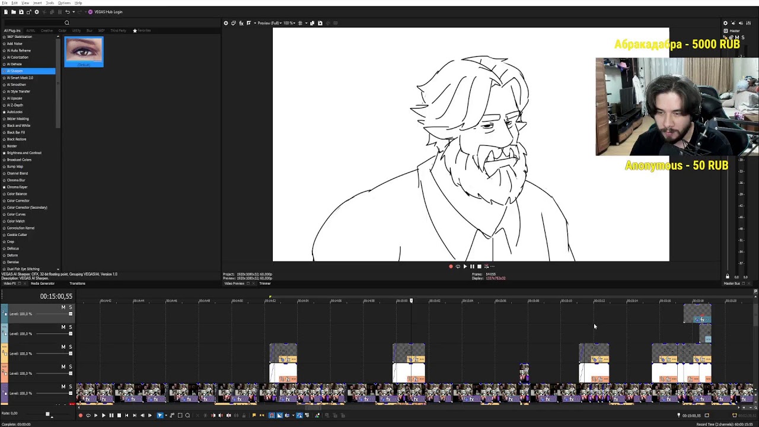Open VEGAS Hub Login
This screenshot has width=759, height=427.
(x=105, y=12)
